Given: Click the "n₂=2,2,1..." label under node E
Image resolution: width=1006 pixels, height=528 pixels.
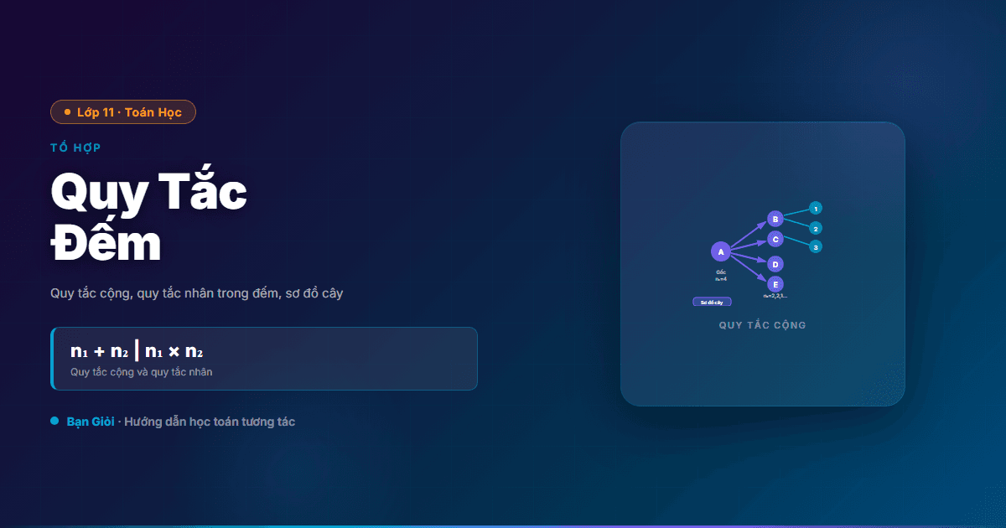Looking at the screenshot, I should pos(775,296).
